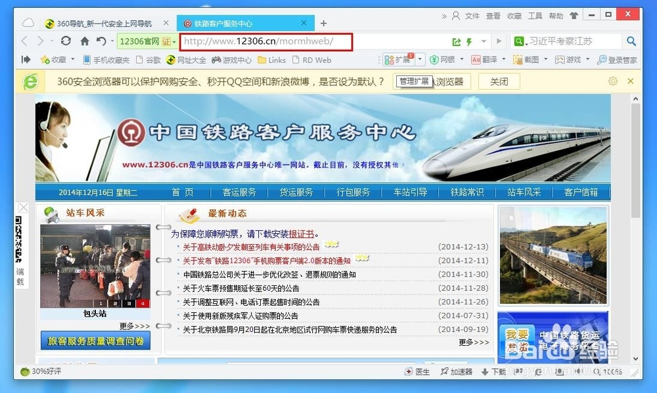
Task: Open the 文件 menu
Action: point(472,16)
